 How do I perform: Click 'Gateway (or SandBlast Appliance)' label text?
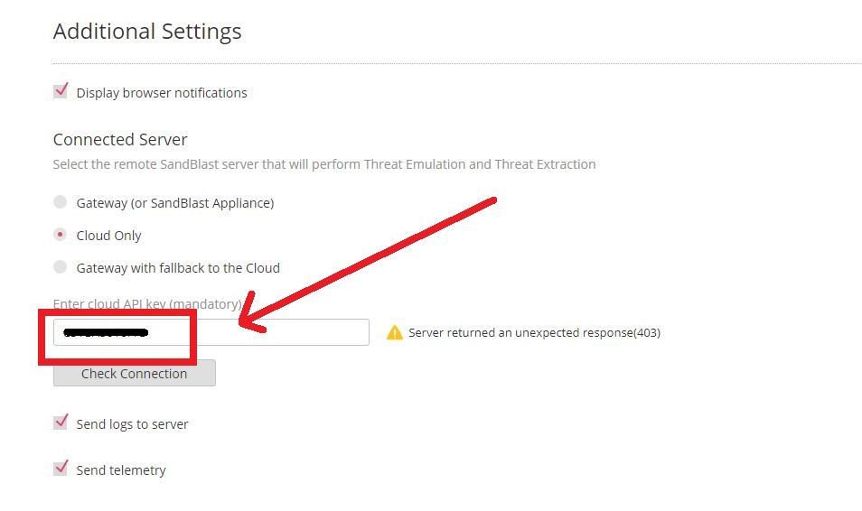tap(175, 203)
